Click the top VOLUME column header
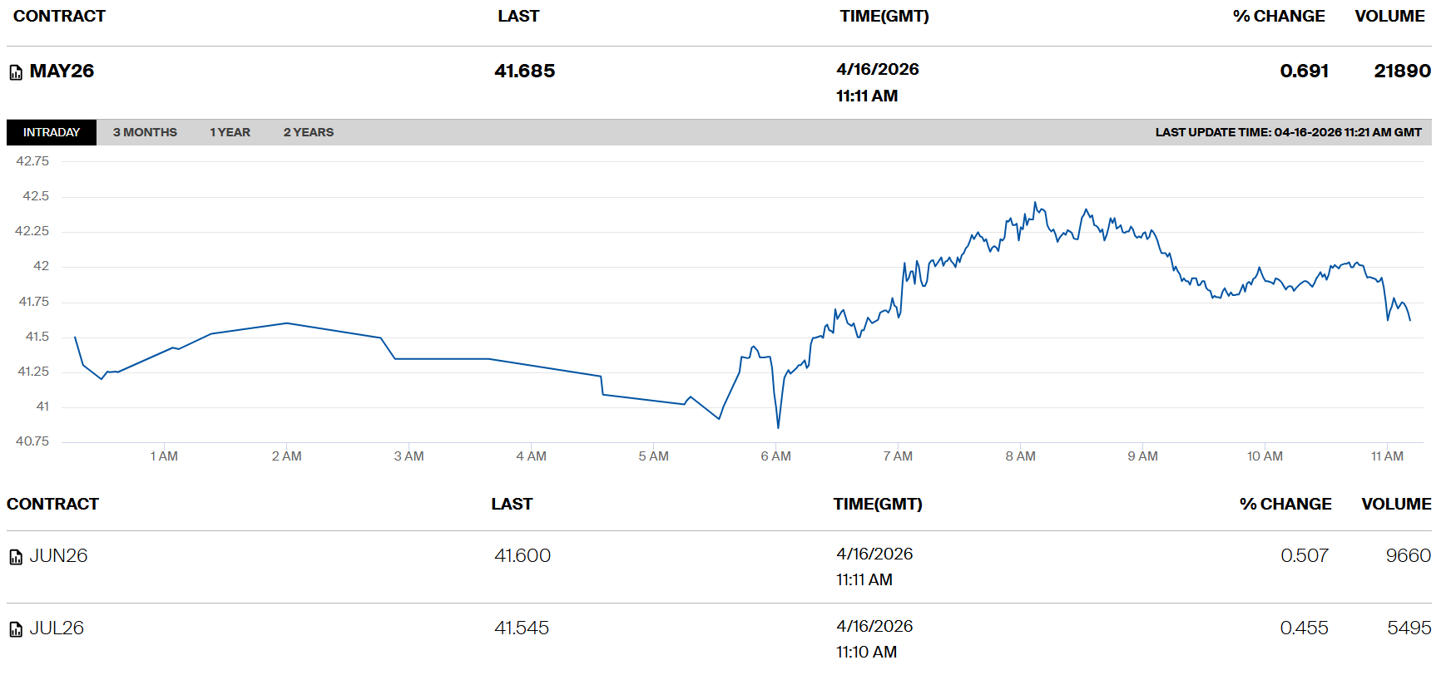 click(x=1389, y=16)
